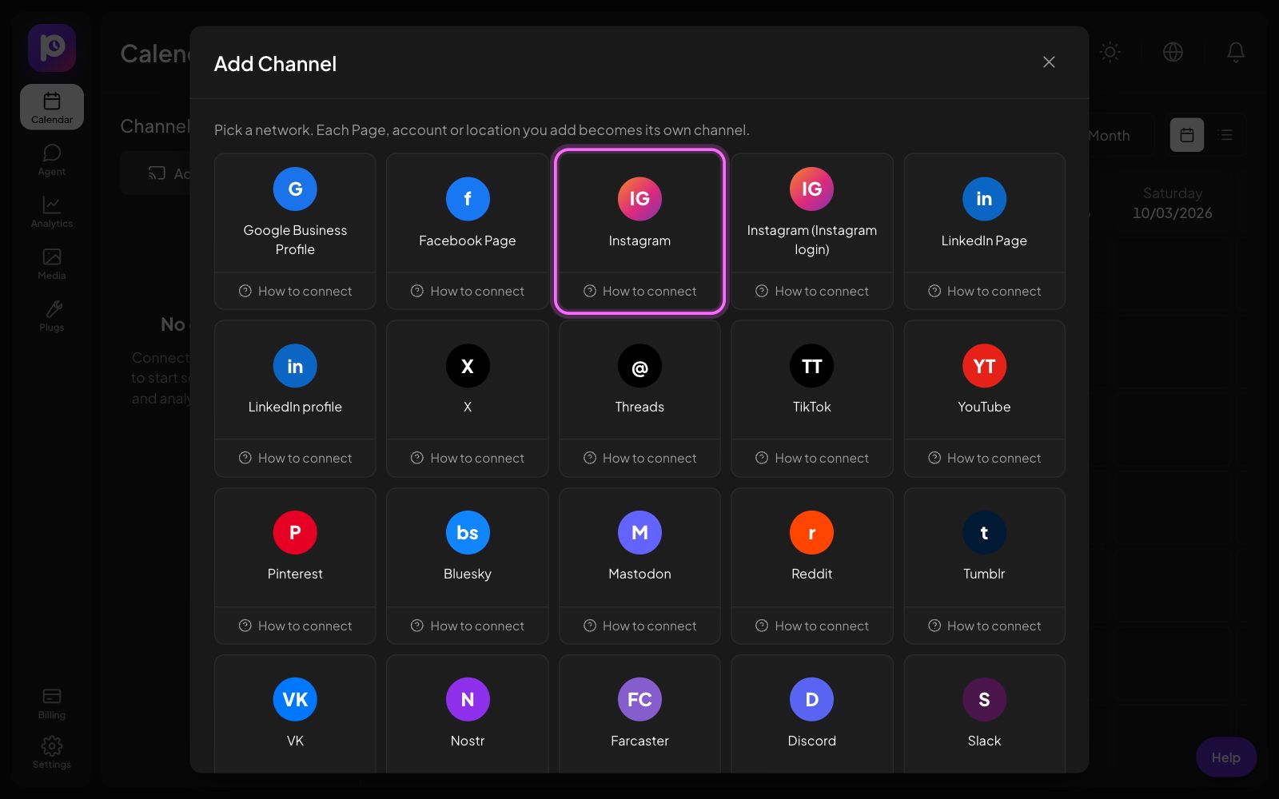Open How to connect for Reddit
Image resolution: width=1279 pixels, height=799 pixels.
click(x=812, y=626)
